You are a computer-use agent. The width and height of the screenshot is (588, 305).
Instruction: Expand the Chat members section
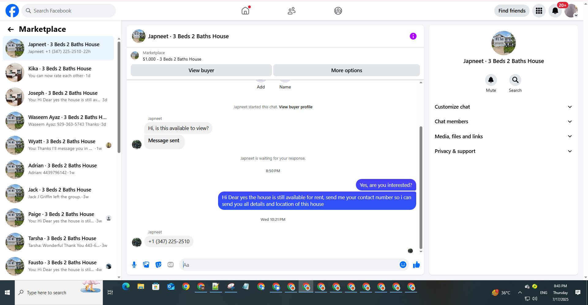pos(503,121)
